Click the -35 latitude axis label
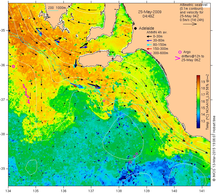216x194 pixels. tap(3, 30)
